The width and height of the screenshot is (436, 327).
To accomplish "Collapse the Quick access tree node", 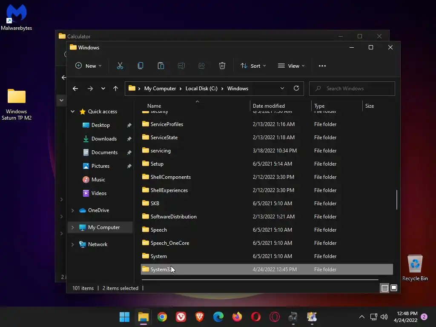I will coord(72,112).
